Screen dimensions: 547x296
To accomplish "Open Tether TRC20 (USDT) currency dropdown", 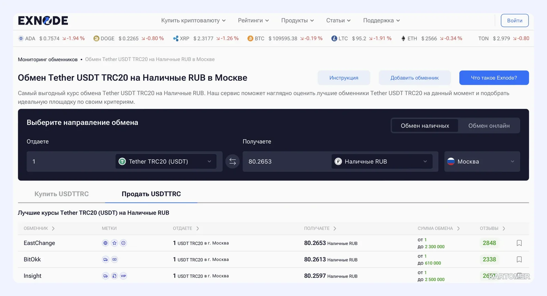I will pyautogui.click(x=166, y=162).
